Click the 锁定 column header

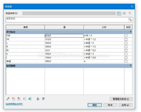[128, 27]
